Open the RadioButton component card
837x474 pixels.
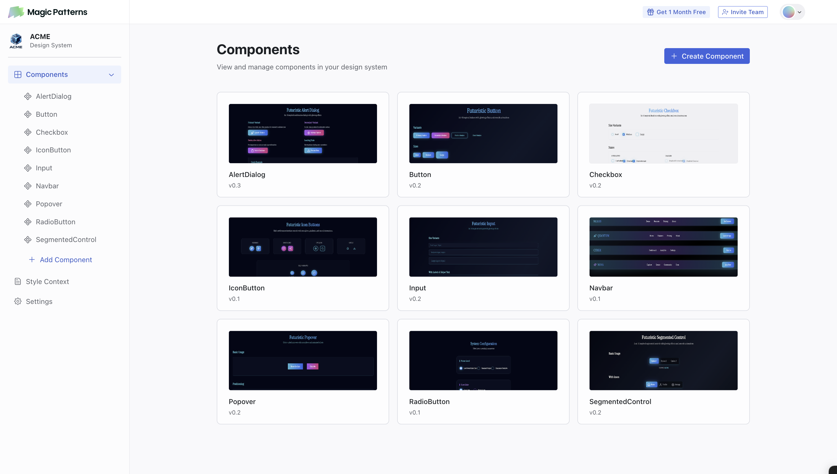pos(483,371)
